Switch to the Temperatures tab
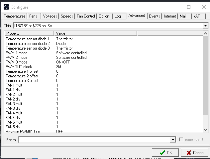This screenshot has height=159, width=210. (15, 16)
